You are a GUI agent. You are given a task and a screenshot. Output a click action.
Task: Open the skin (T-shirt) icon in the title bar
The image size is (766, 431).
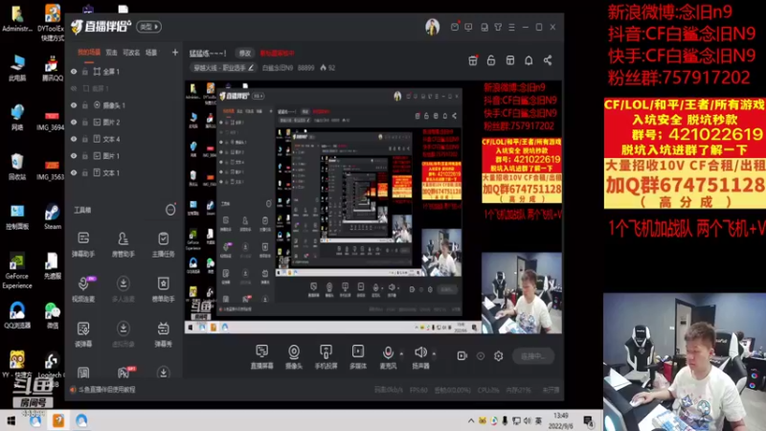click(498, 28)
